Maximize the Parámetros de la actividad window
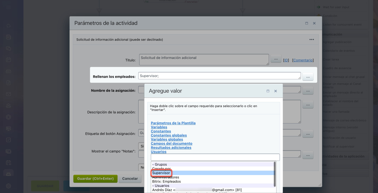Screen dimensions: 378x193 [x=307, y=23]
